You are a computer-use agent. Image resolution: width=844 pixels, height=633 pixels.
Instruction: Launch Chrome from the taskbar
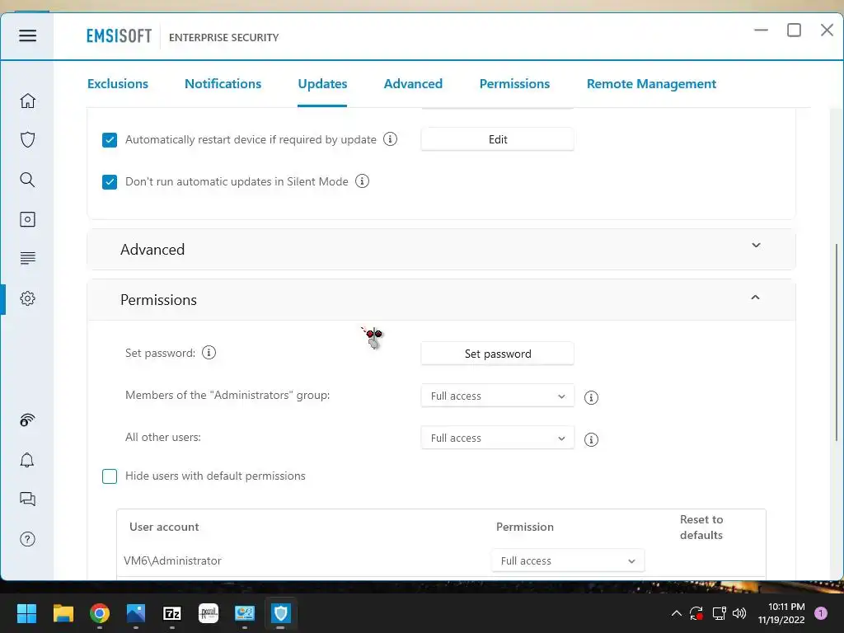coord(100,613)
